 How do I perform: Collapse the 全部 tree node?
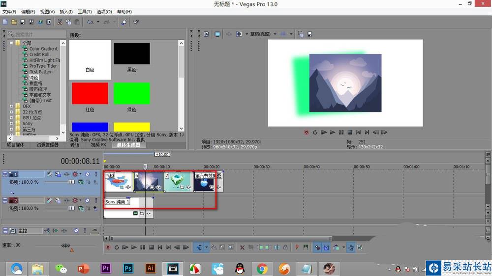pos(11,43)
